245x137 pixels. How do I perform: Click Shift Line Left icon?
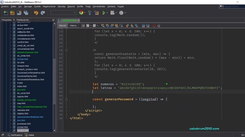(x=143, y=25)
